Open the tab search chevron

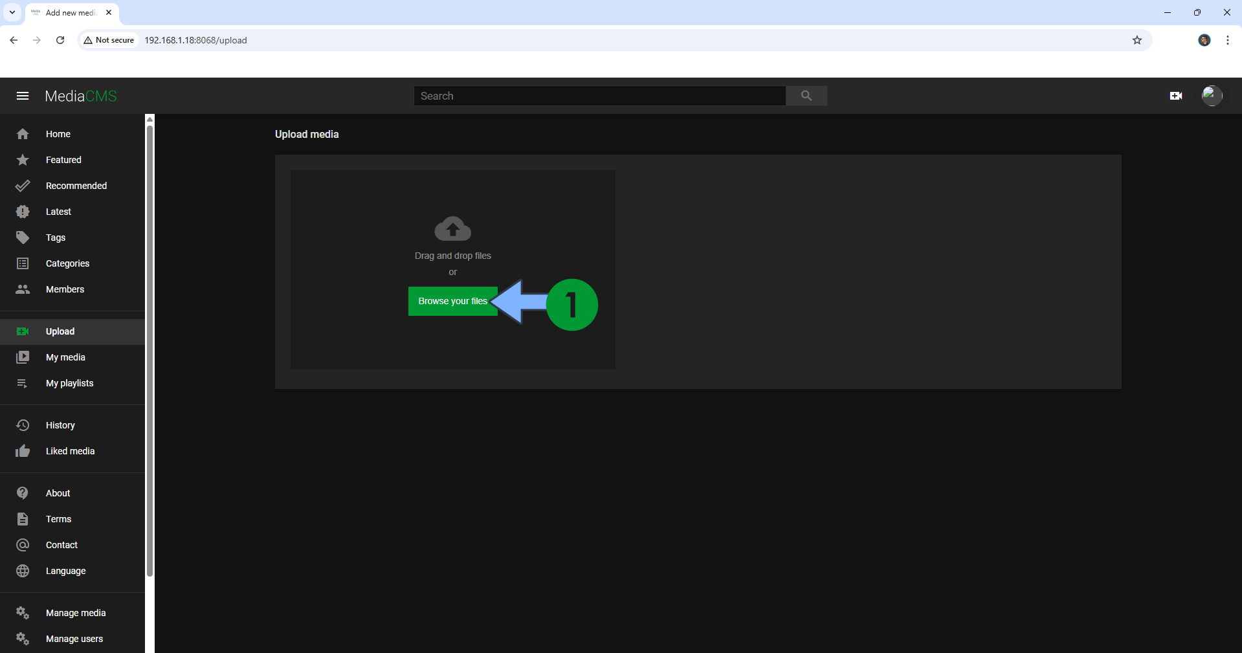pos(12,12)
